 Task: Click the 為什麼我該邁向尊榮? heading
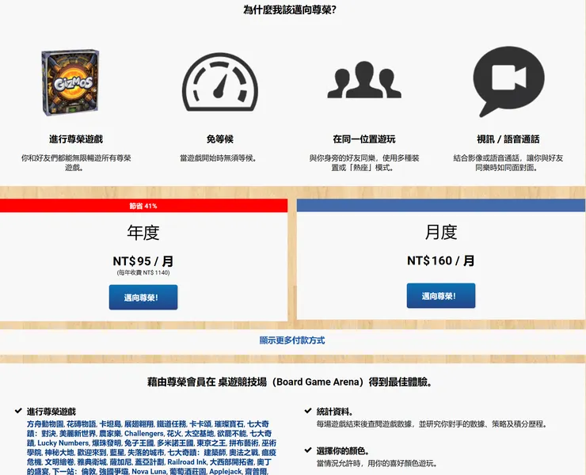tap(290, 9)
